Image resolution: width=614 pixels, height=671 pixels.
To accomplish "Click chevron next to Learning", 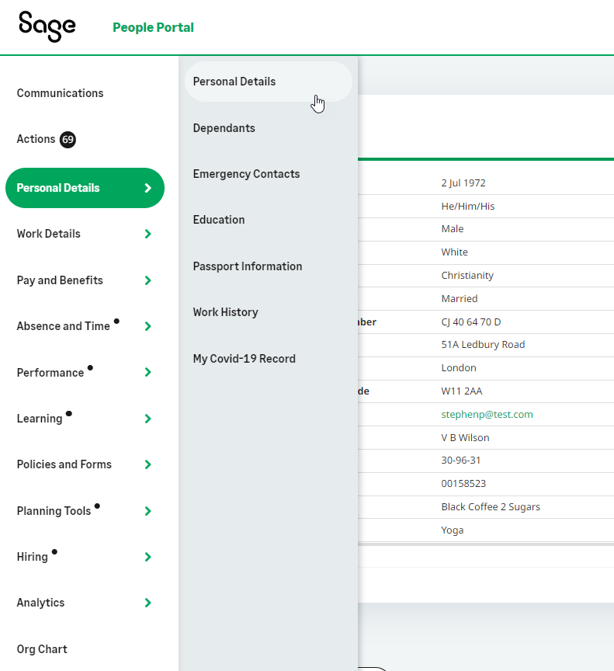I will tap(147, 419).
